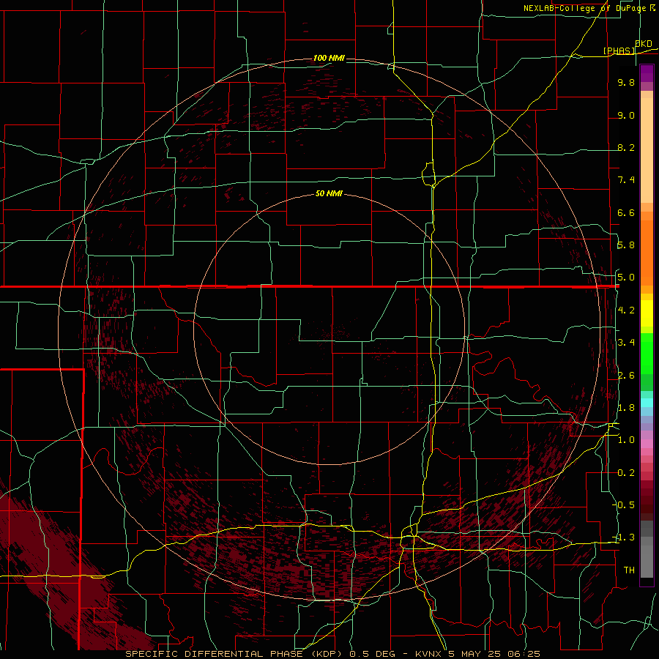Click the purple band at top of color bar
659x659 pixels.
(x=647, y=73)
